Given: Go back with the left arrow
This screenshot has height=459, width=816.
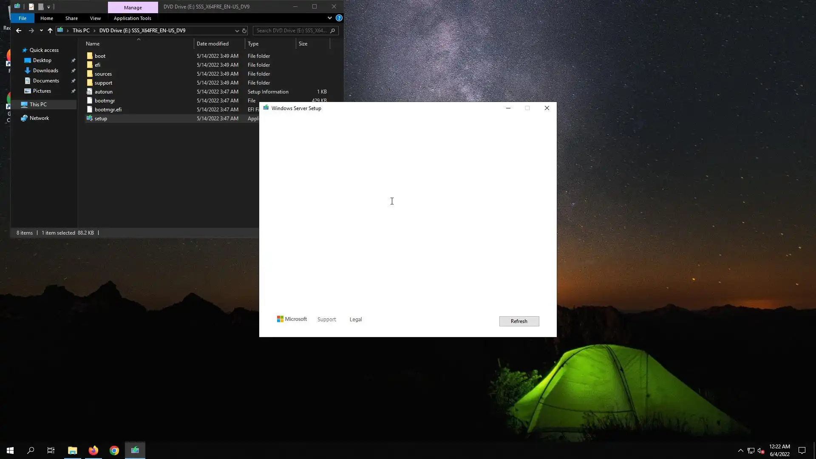Looking at the screenshot, I should click(18, 31).
